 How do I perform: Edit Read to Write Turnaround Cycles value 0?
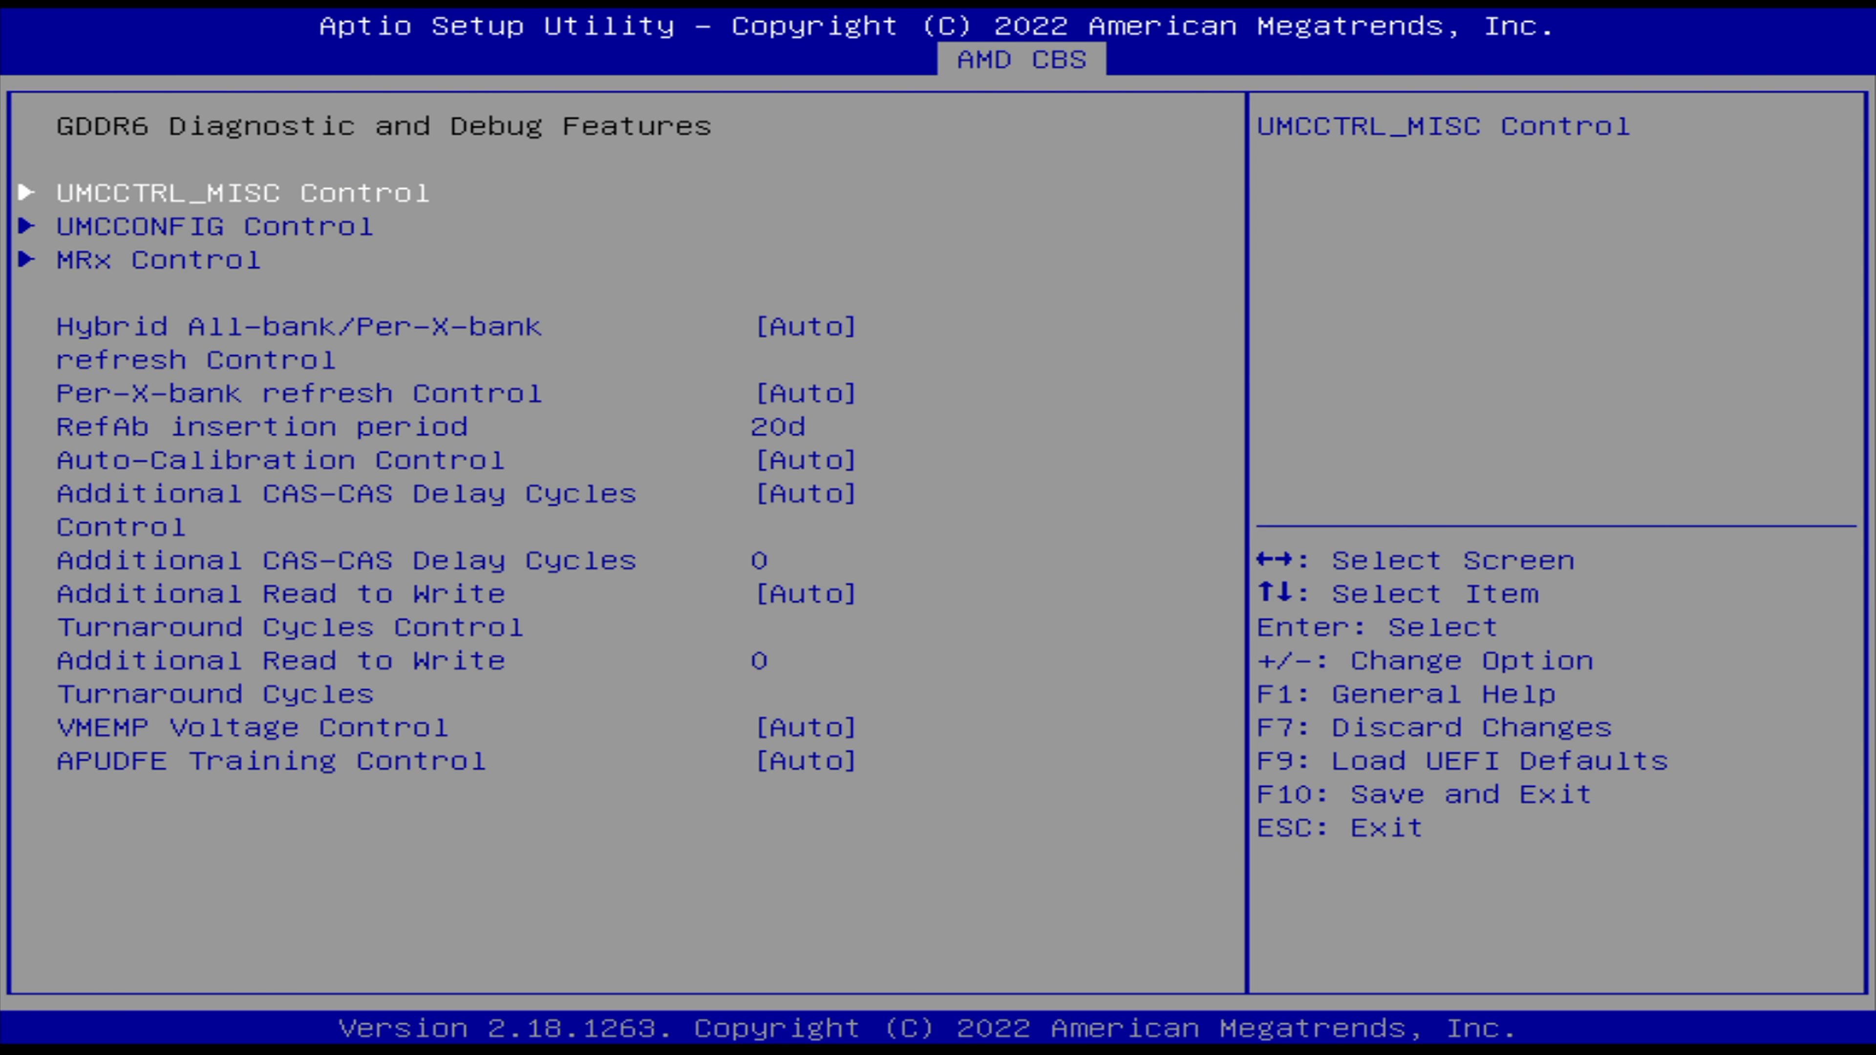click(759, 661)
